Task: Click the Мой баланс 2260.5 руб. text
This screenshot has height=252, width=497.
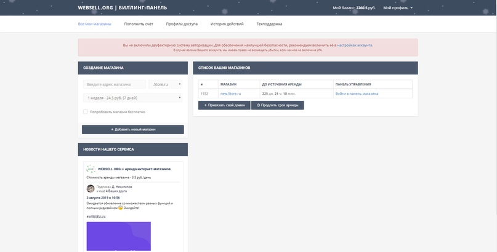Action: coord(354,8)
